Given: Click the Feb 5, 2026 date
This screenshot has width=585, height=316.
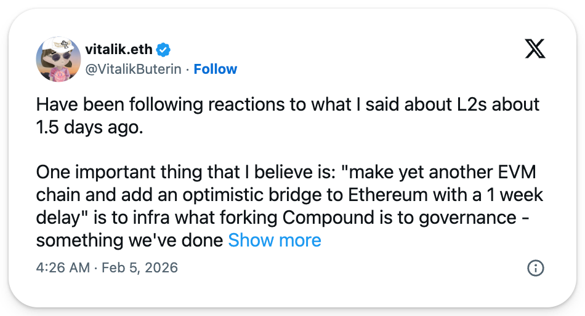Looking at the screenshot, I should (x=139, y=267).
